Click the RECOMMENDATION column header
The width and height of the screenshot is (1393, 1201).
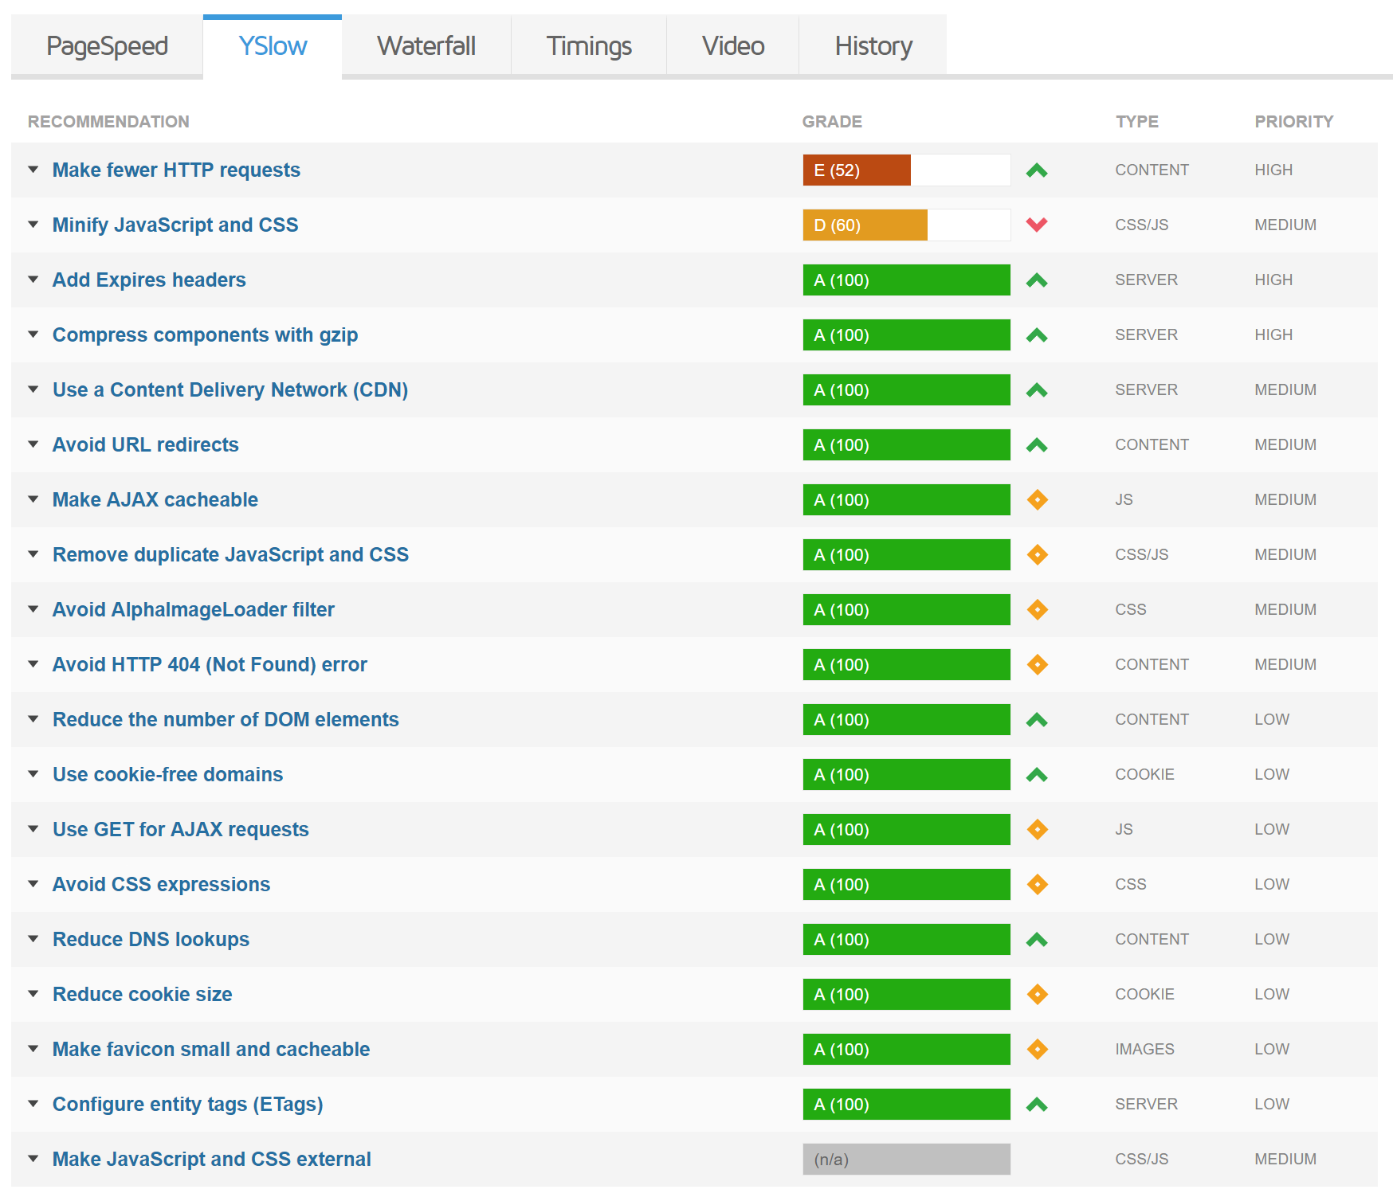108,122
